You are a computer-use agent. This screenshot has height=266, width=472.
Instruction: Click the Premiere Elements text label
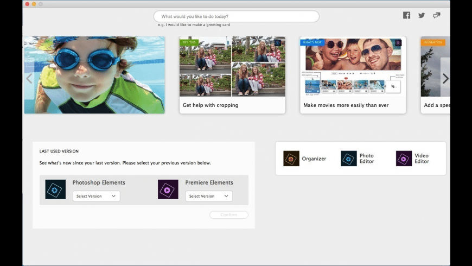[209, 182]
